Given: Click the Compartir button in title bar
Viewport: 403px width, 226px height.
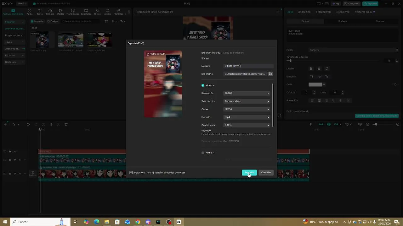Looking at the screenshot, I should [352, 4].
